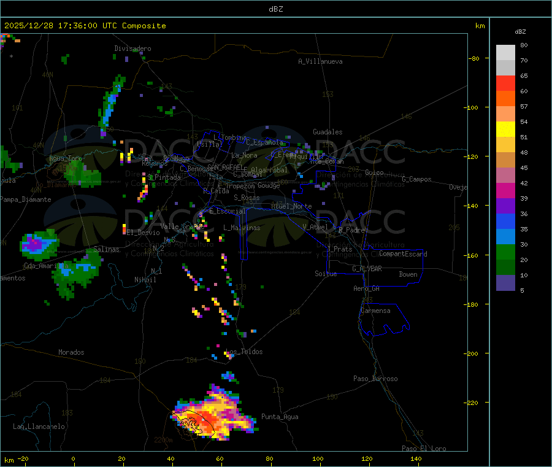The width and height of the screenshot is (552, 467).
Task: Click the G_ALVEAR label
Action: (x=367, y=269)
